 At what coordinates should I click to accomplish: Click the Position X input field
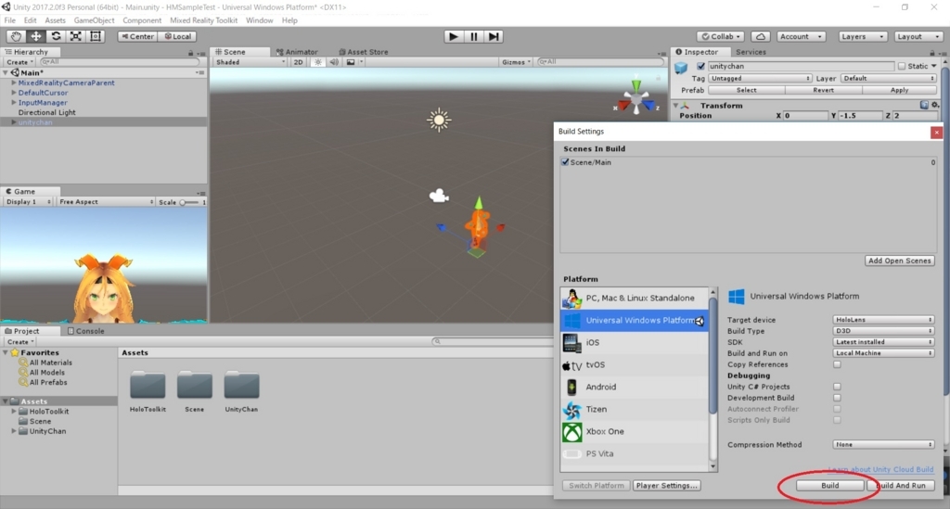pyautogui.click(x=805, y=115)
